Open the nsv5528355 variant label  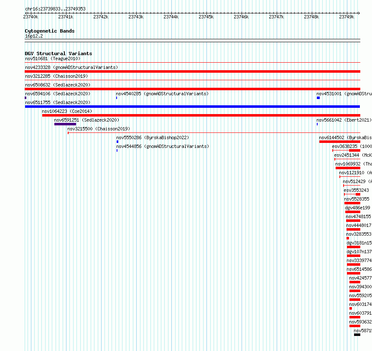[357, 199]
